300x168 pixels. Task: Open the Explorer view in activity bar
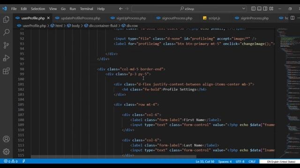pos(6,20)
